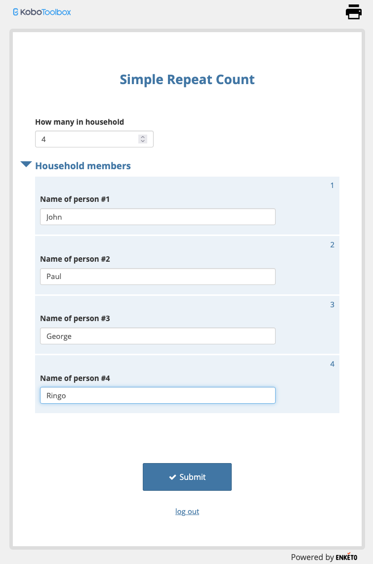Click repeat number 2 indicator

332,245
